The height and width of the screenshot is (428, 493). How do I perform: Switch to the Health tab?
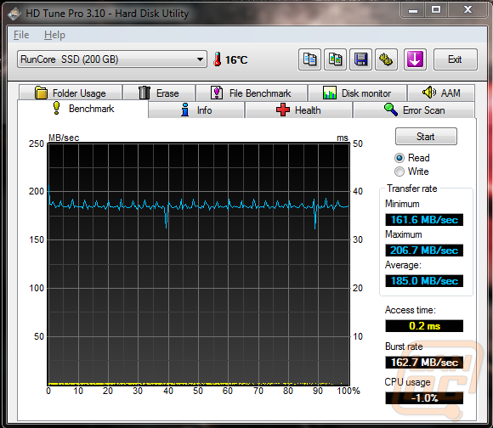tap(298, 110)
